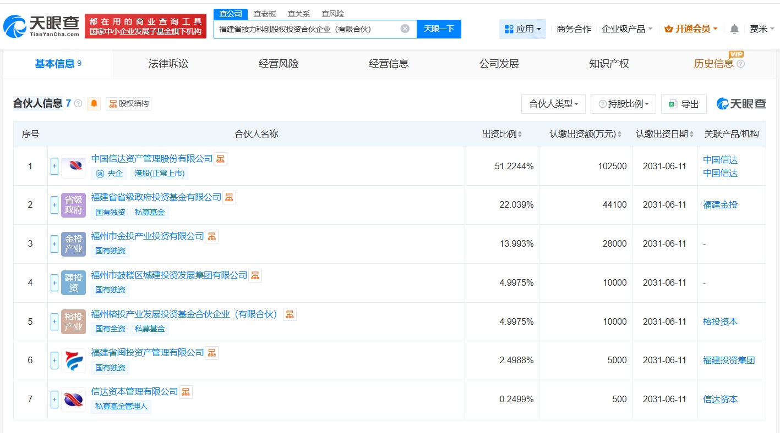The height and width of the screenshot is (433, 780).
Task: Open the 应用 apps dropdown
Action: (x=522, y=29)
